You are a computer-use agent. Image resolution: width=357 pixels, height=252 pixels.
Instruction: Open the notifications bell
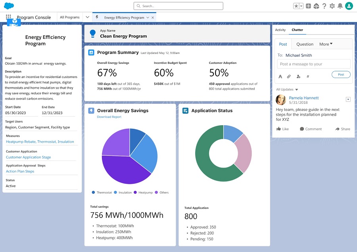340,6
